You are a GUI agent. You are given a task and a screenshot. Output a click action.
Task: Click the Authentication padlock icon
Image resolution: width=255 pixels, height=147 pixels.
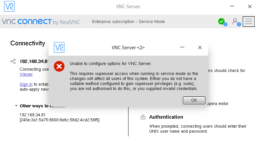point(143,117)
